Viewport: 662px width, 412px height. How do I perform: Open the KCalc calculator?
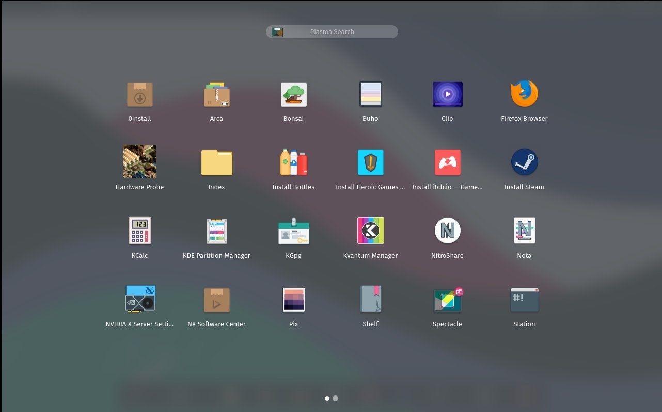[140, 230]
